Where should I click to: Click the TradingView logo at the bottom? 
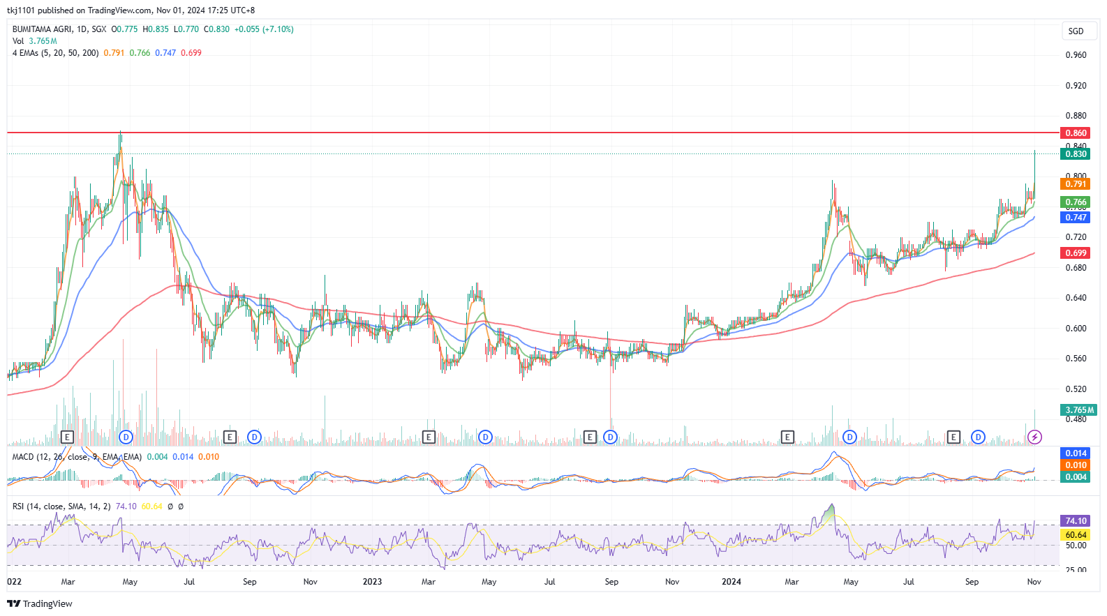tap(40, 604)
